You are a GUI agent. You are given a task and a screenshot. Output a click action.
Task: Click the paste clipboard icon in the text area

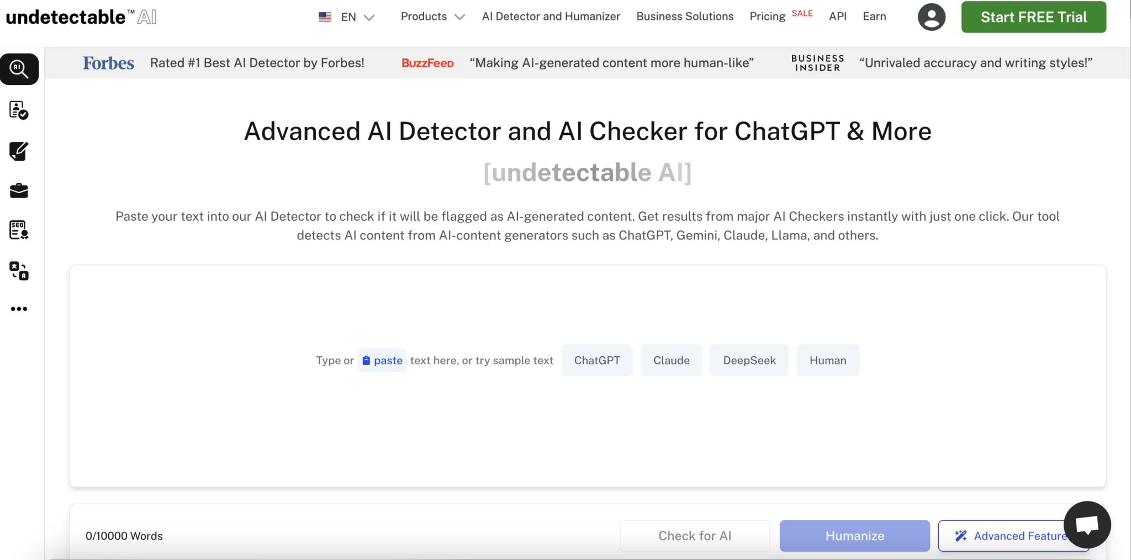coord(366,360)
